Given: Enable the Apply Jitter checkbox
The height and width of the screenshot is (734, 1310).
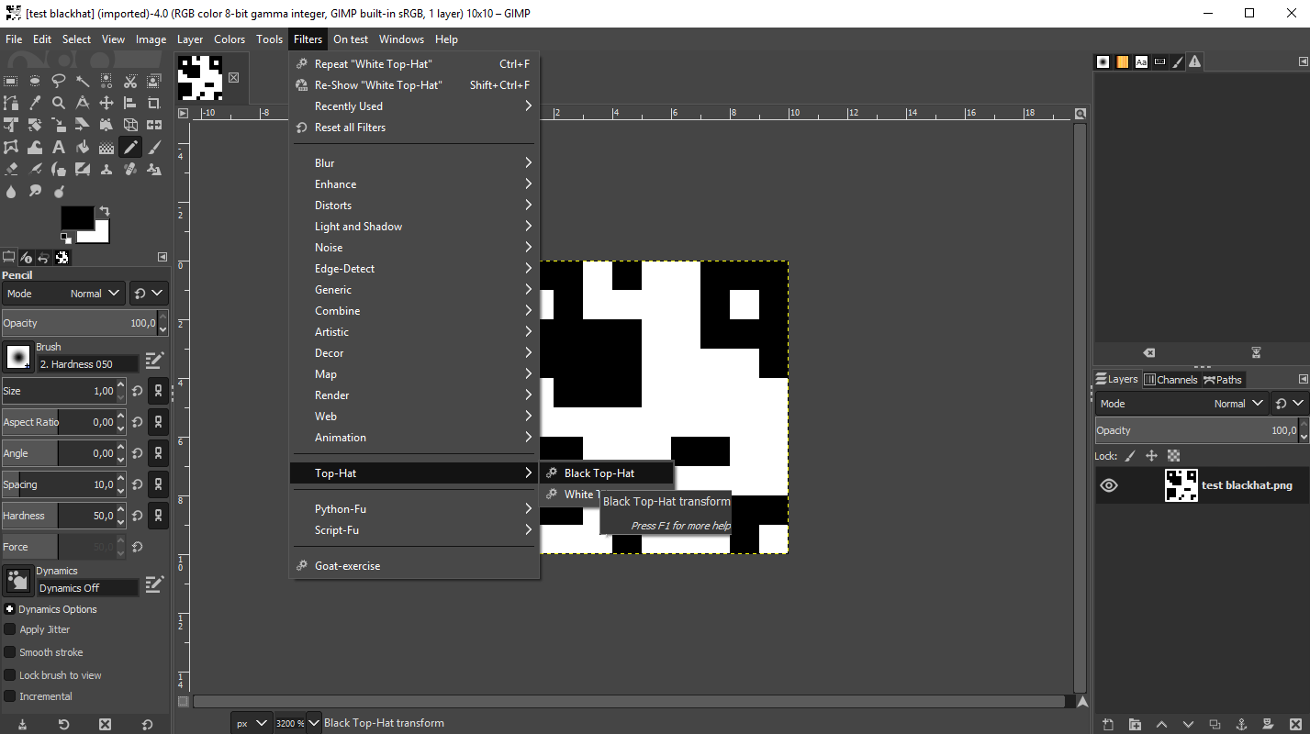Looking at the screenshot, I should point(10,629).
